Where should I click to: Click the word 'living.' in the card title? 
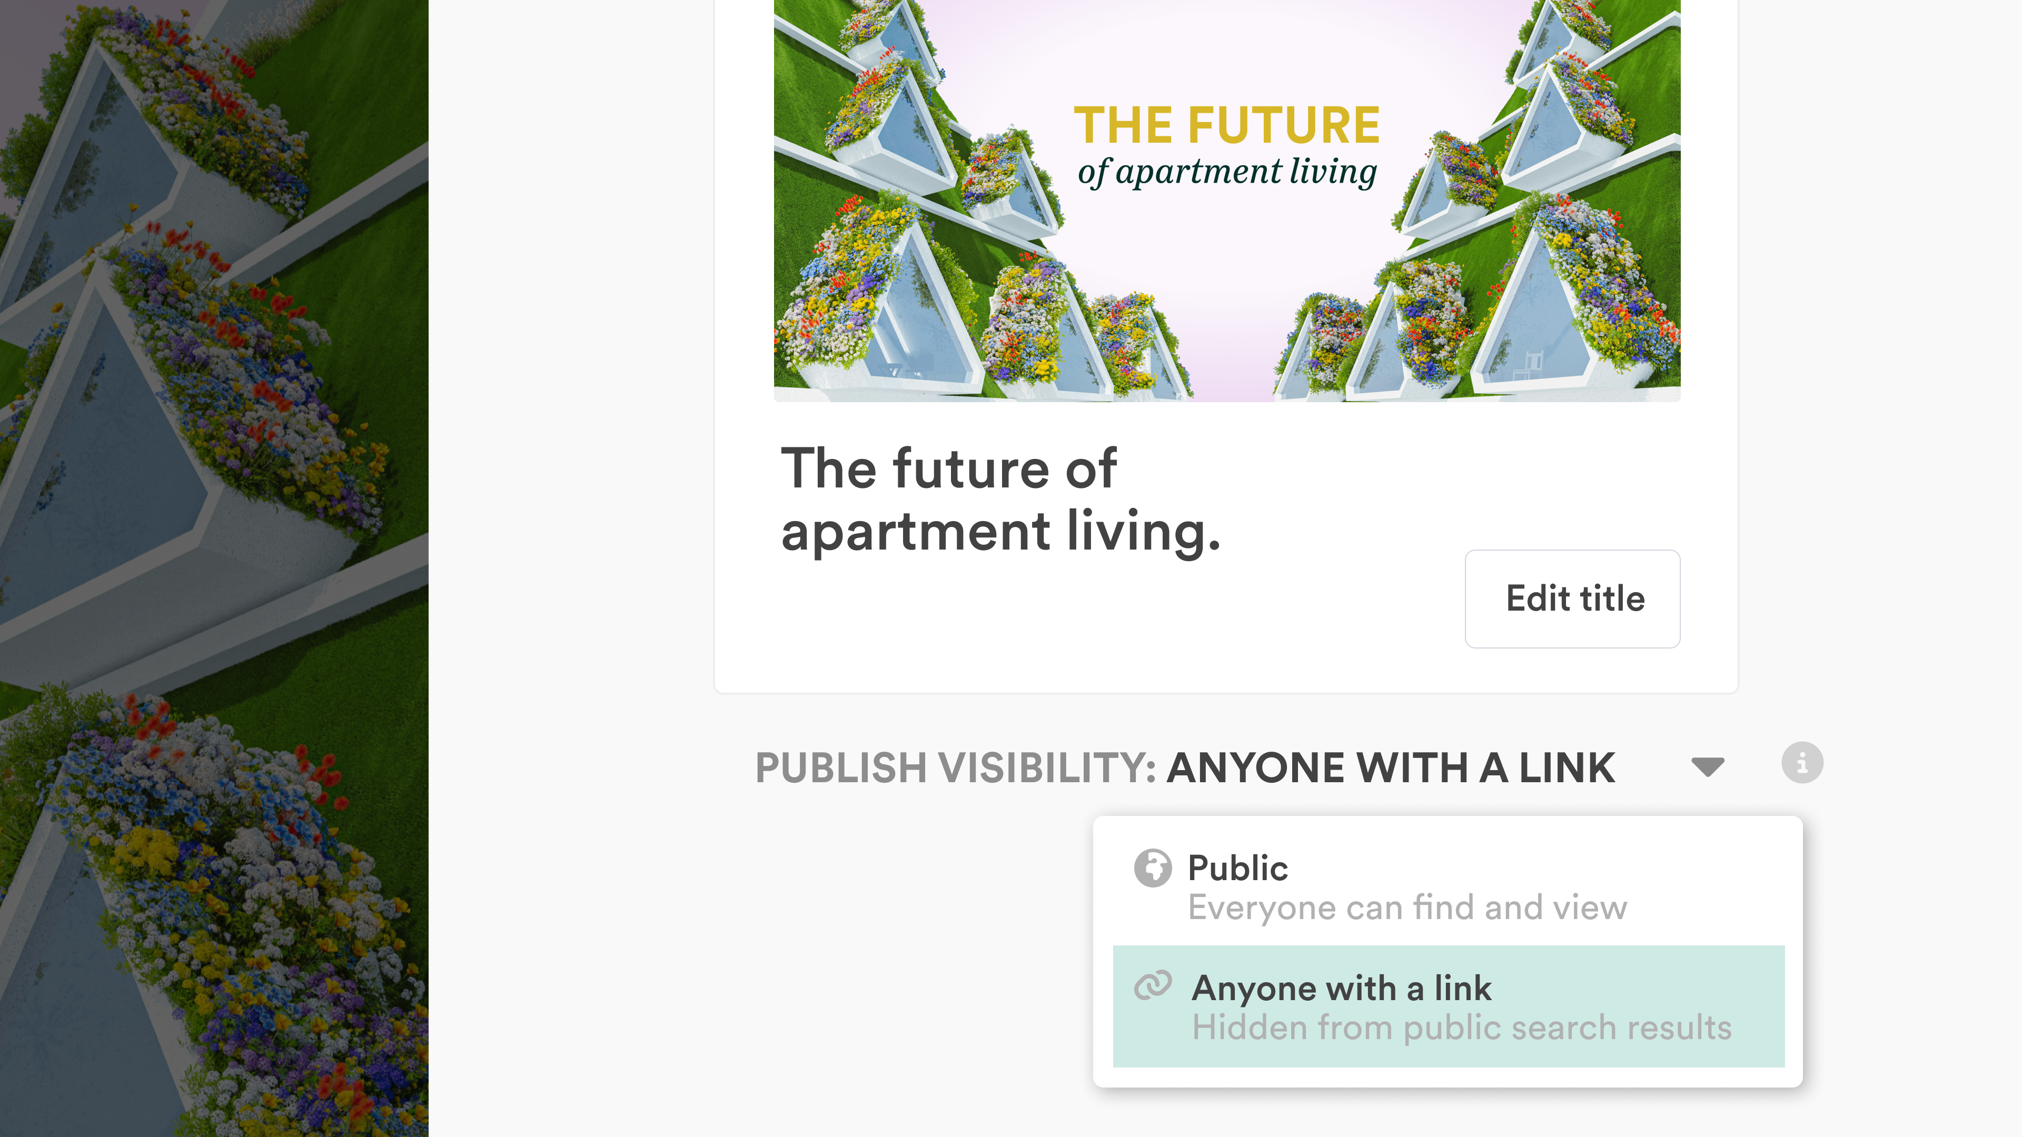[1143, 532]
